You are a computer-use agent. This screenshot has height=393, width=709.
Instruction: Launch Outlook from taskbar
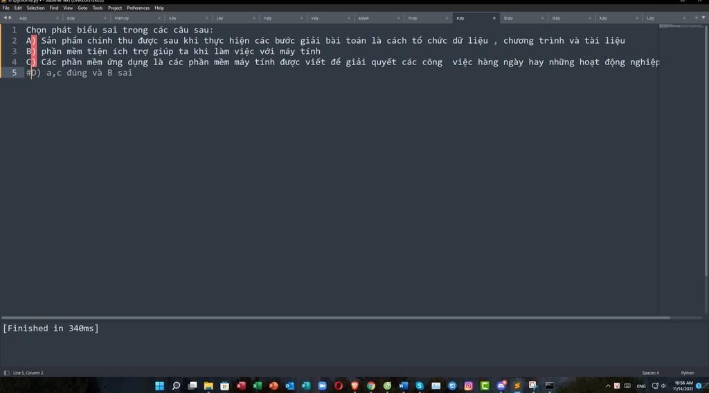click(290, 386)
